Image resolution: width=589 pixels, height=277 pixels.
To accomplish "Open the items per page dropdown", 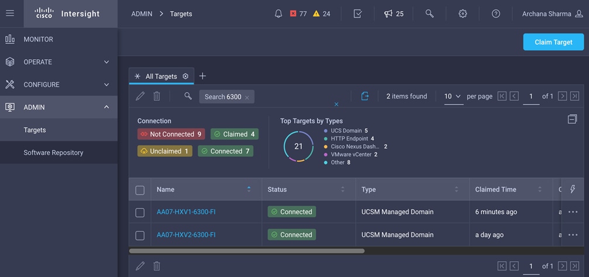I will (x=453, y=96).
